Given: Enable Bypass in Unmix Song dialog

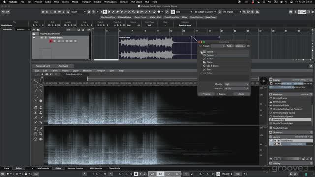Looking at the screenshot, I should 221,94.
